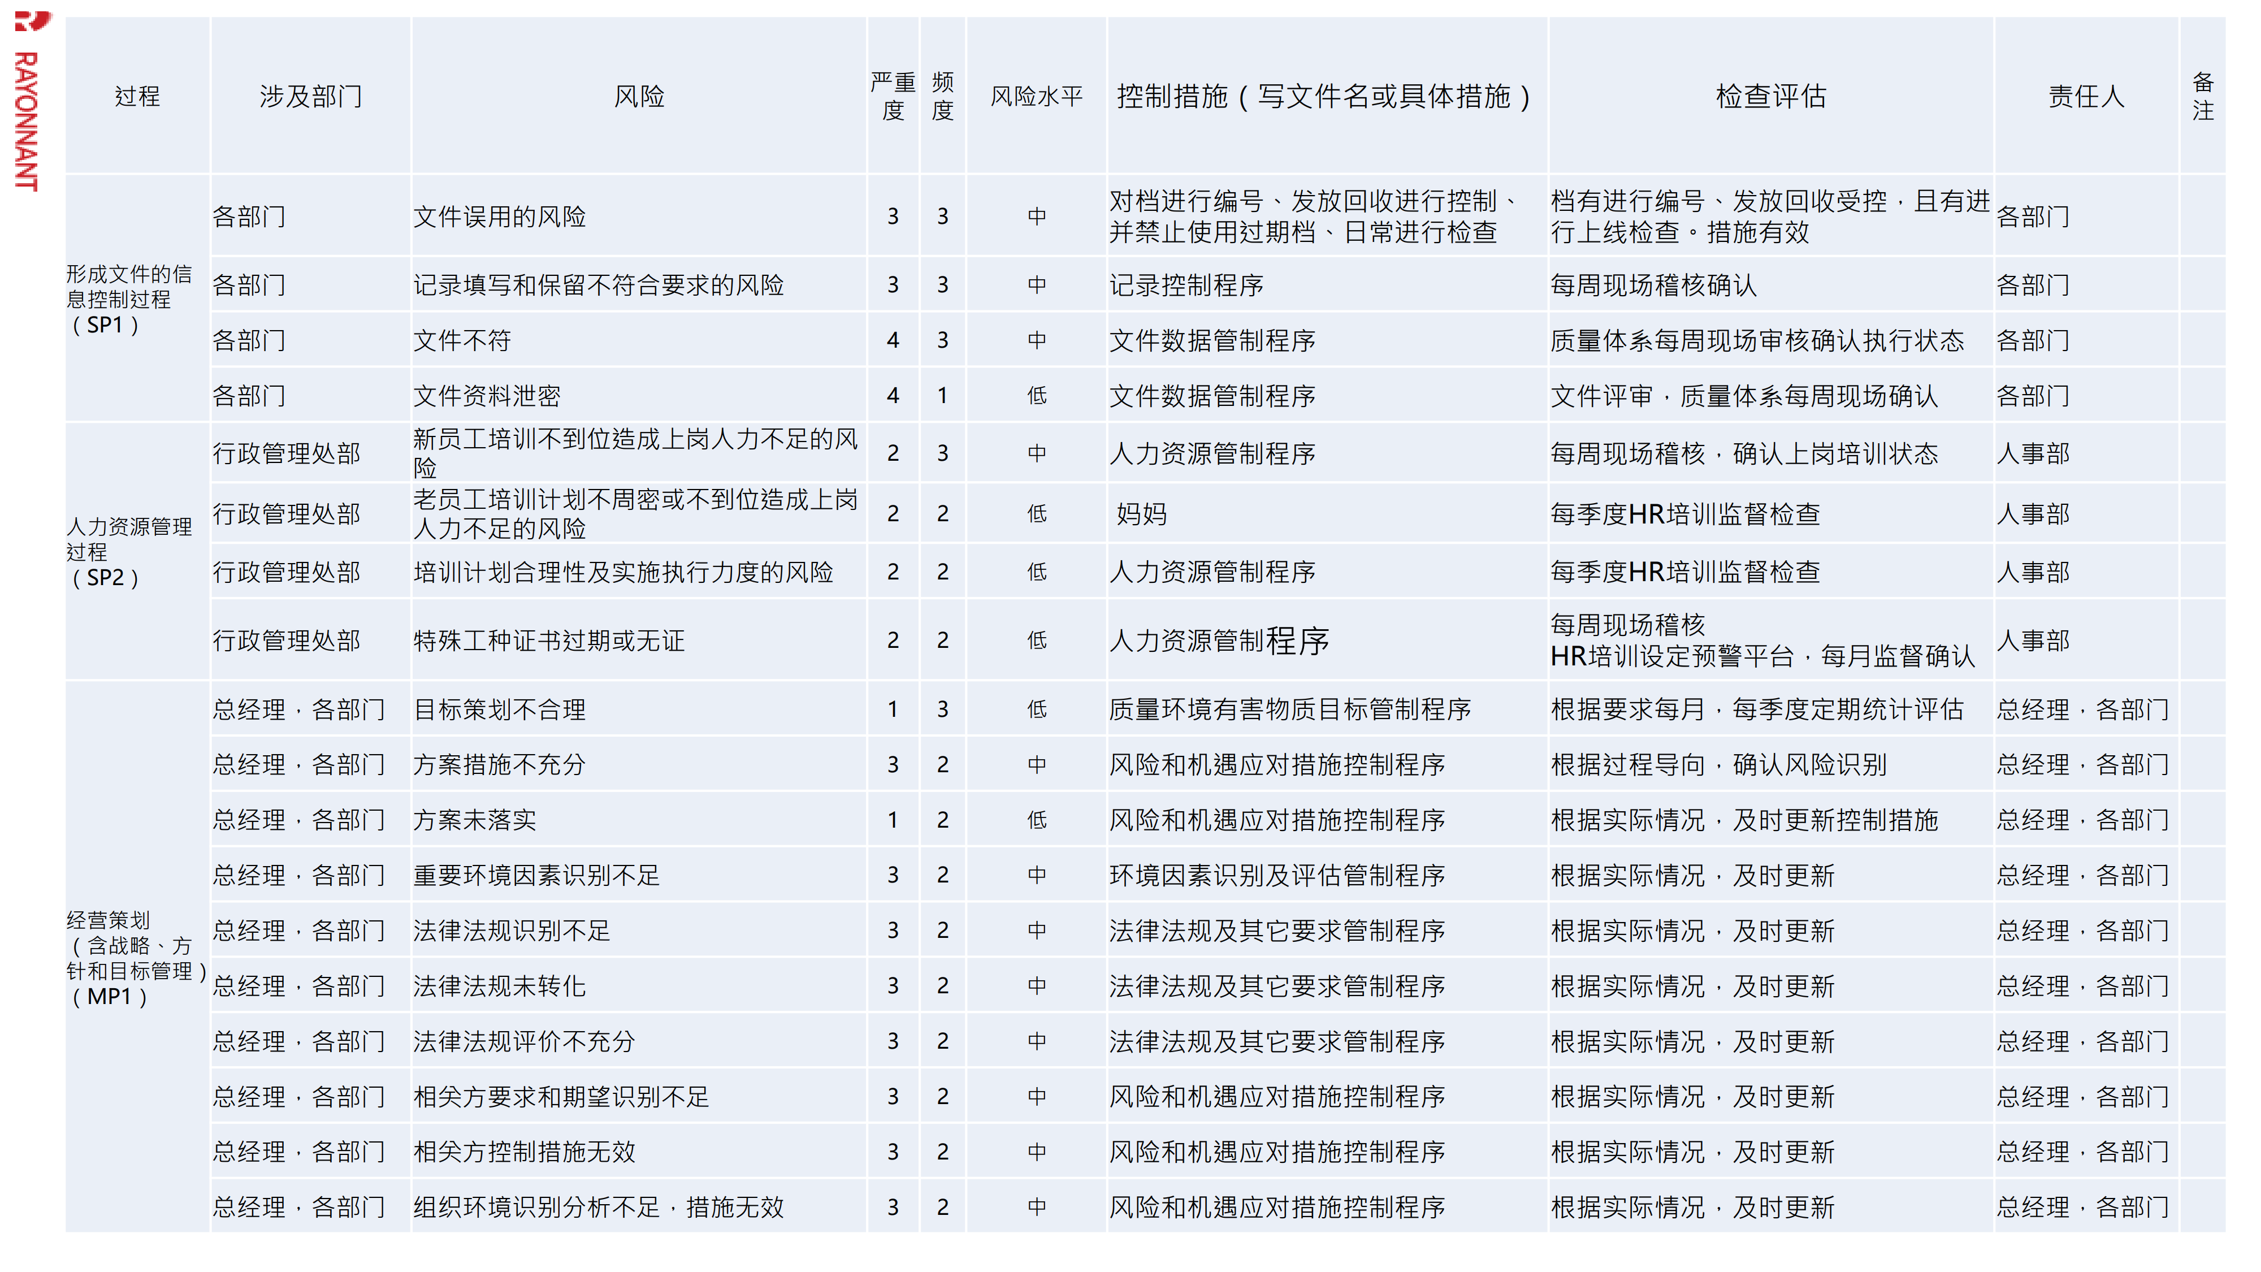Click the 文件评审，质量体系每周现场确认 cell

[1771, 395]
